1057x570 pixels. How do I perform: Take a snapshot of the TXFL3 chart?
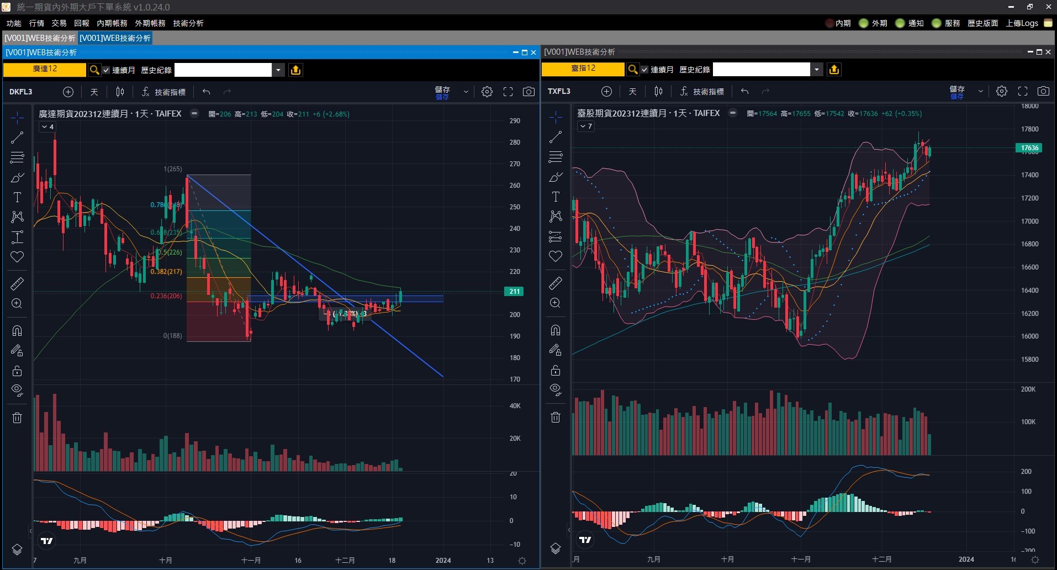tap(1043, 91)
